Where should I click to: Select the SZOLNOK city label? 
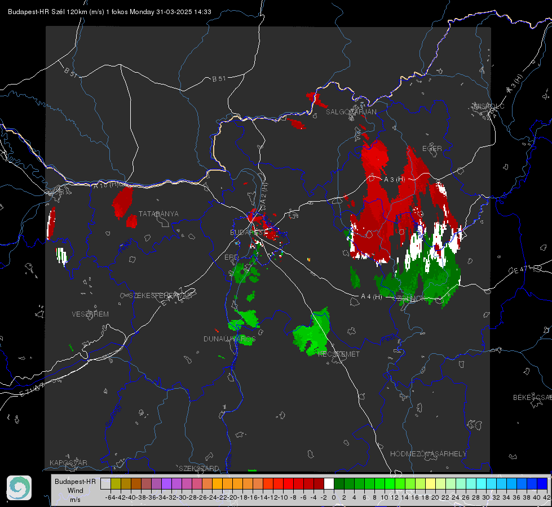click(x=408, y=299)
